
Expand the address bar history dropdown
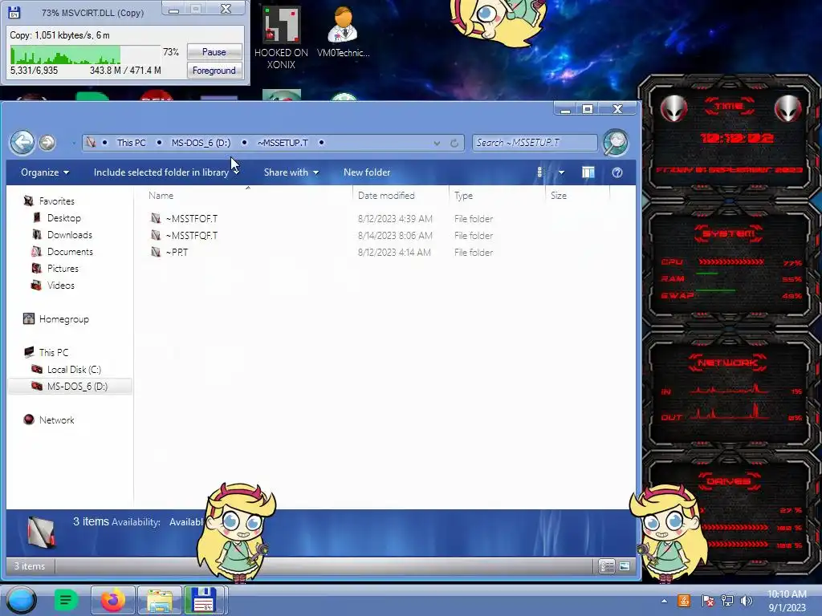coord(437,143)
